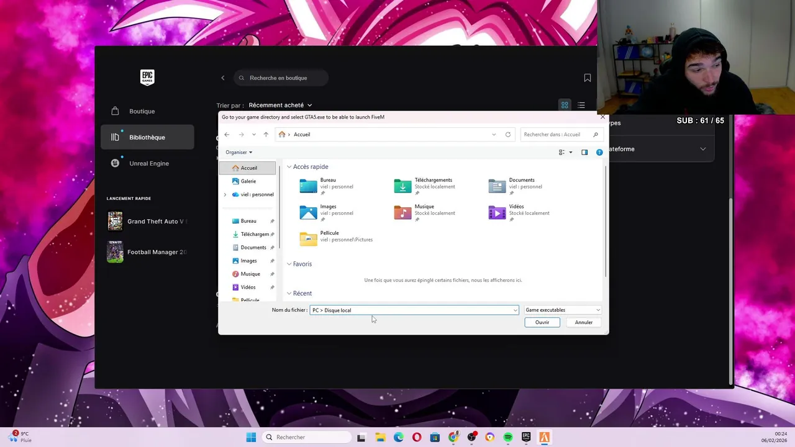Viewport: 795px width, 447px height.
Task: Open view options dropdown arrow
Action: [571, 152]
